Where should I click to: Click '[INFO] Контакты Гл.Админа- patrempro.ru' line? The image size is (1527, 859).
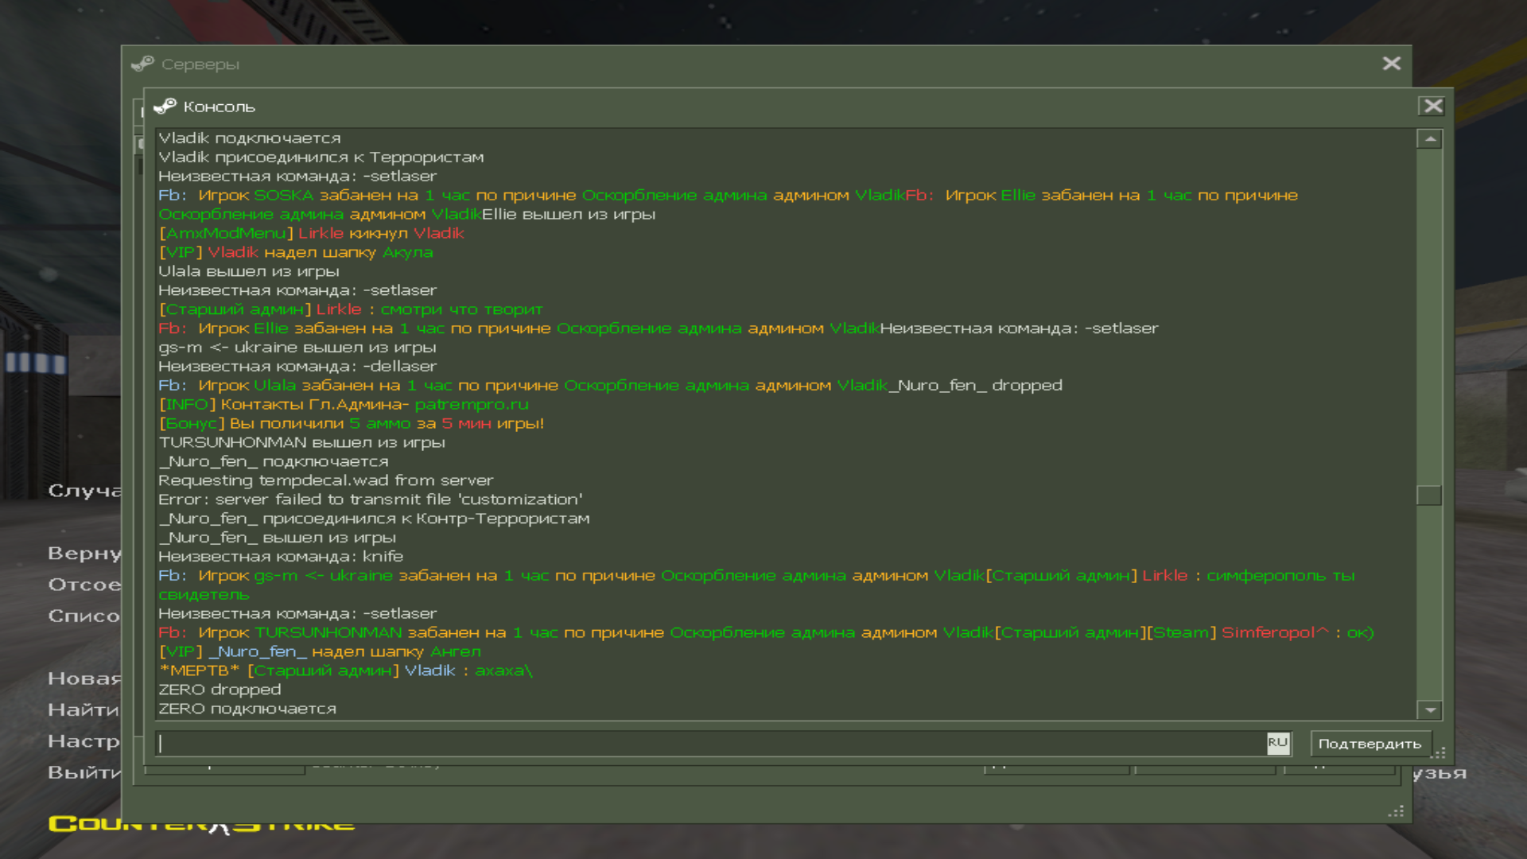point(343,405)
